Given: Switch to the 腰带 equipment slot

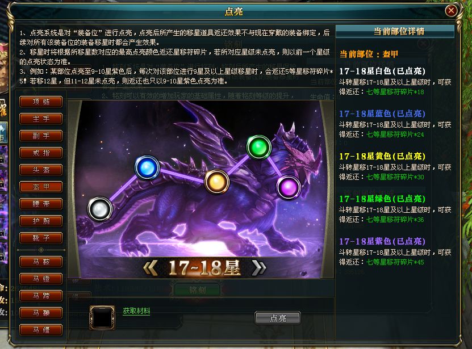Looking at the screenshot, I should pyautogui.click(x=41, y=204).
